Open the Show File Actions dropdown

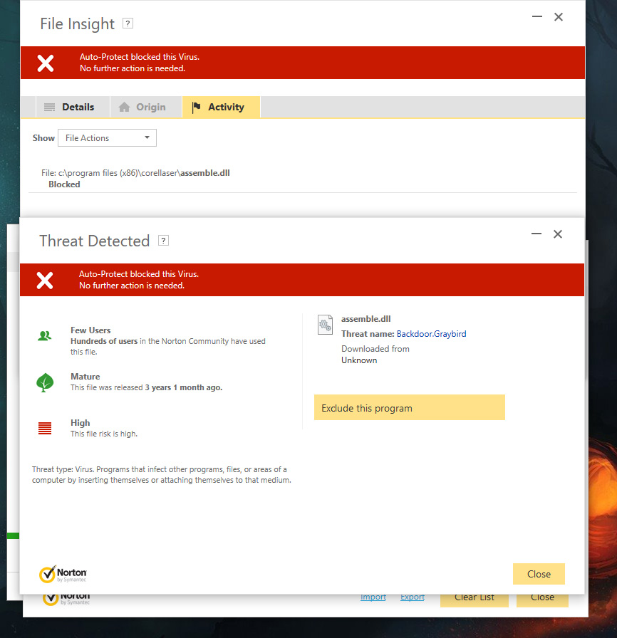107,138
